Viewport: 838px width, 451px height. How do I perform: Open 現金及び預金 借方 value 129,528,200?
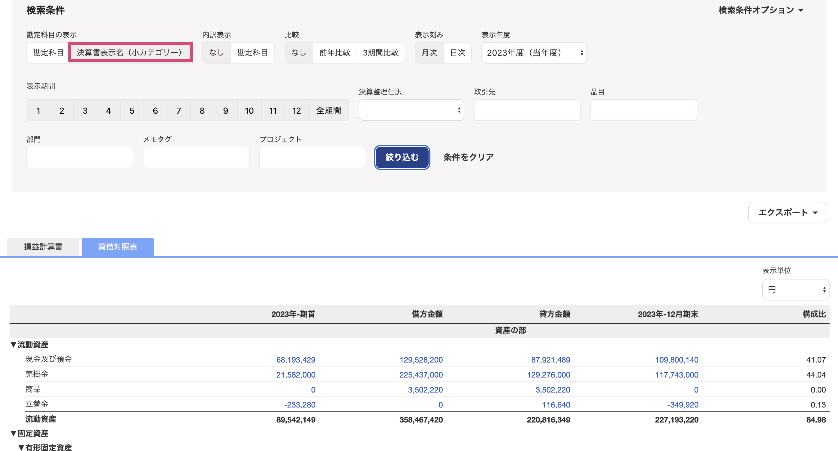pos(421,360)
